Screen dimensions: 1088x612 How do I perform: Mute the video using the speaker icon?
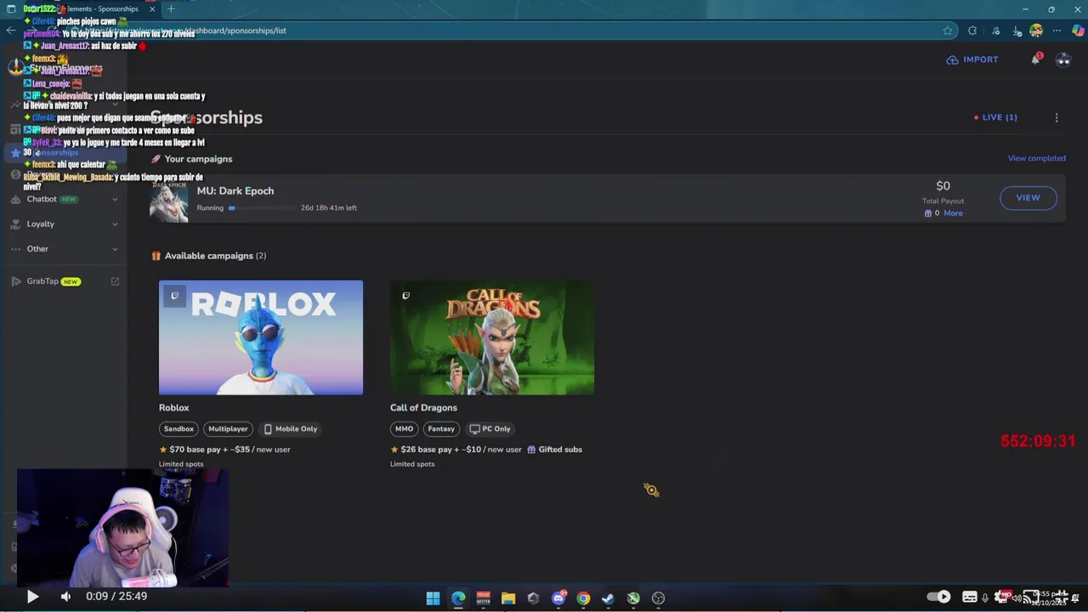click(65, 597)
